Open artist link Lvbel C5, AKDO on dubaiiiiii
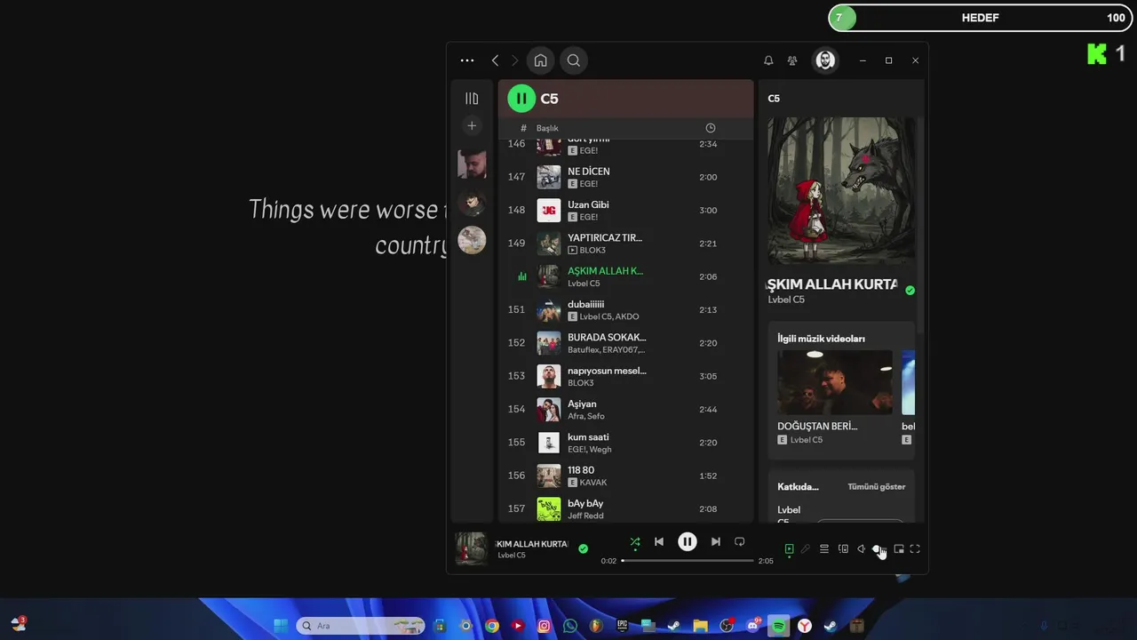 [x=608, y=316]
